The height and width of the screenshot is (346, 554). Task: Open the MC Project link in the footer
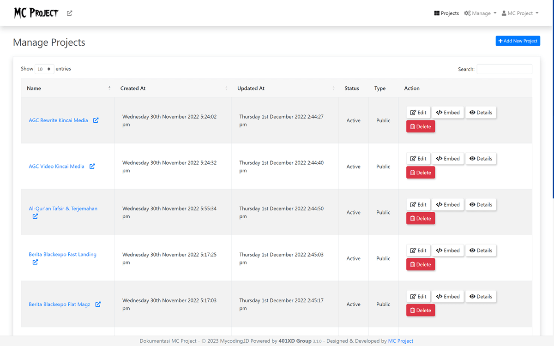(x=400, y=340)
